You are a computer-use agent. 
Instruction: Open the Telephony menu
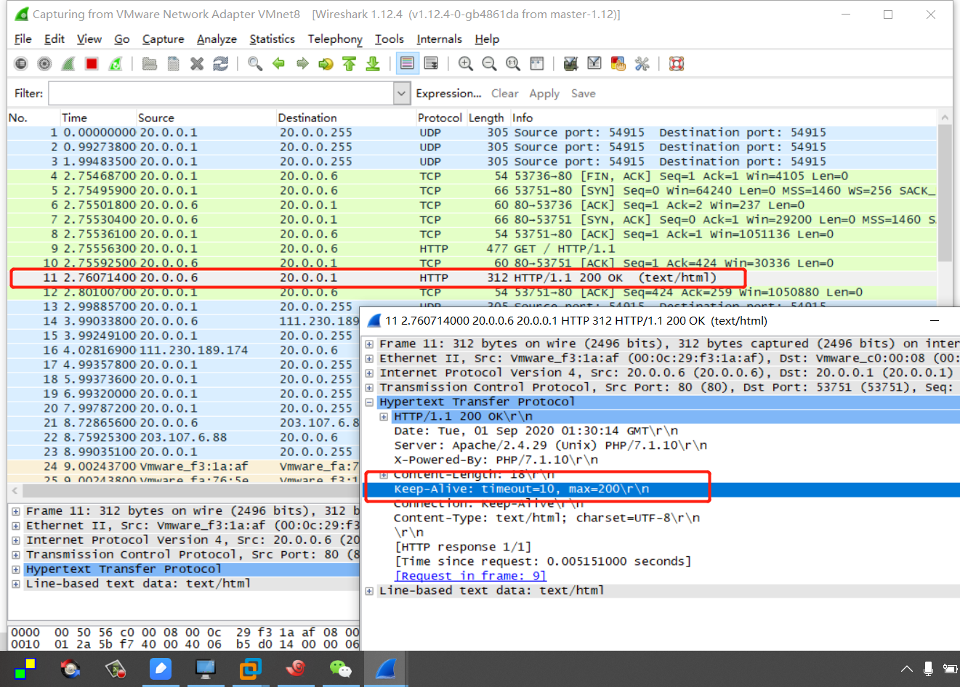[335, 39]
